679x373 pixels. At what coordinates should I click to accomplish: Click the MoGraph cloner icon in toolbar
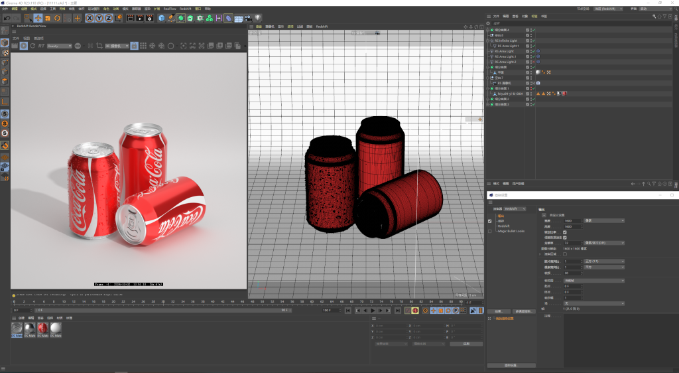200,18
